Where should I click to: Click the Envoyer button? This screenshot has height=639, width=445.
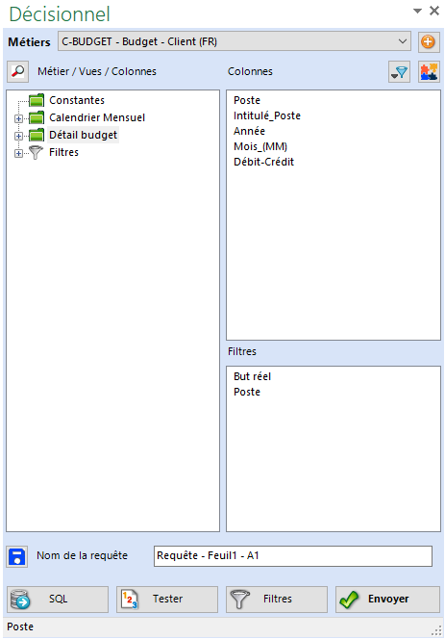pyautogui.click(x=387, y=599)
